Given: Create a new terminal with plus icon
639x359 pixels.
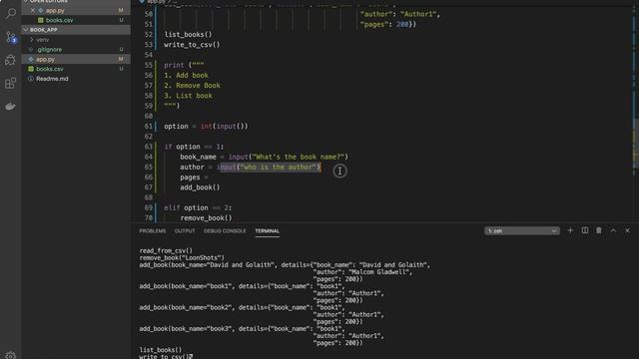Looking at the screenshot, I should point(570,230).
